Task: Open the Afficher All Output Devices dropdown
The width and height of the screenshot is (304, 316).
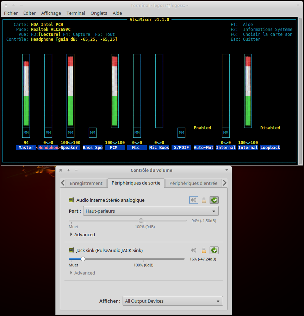Action: click(x=173, y=301)
